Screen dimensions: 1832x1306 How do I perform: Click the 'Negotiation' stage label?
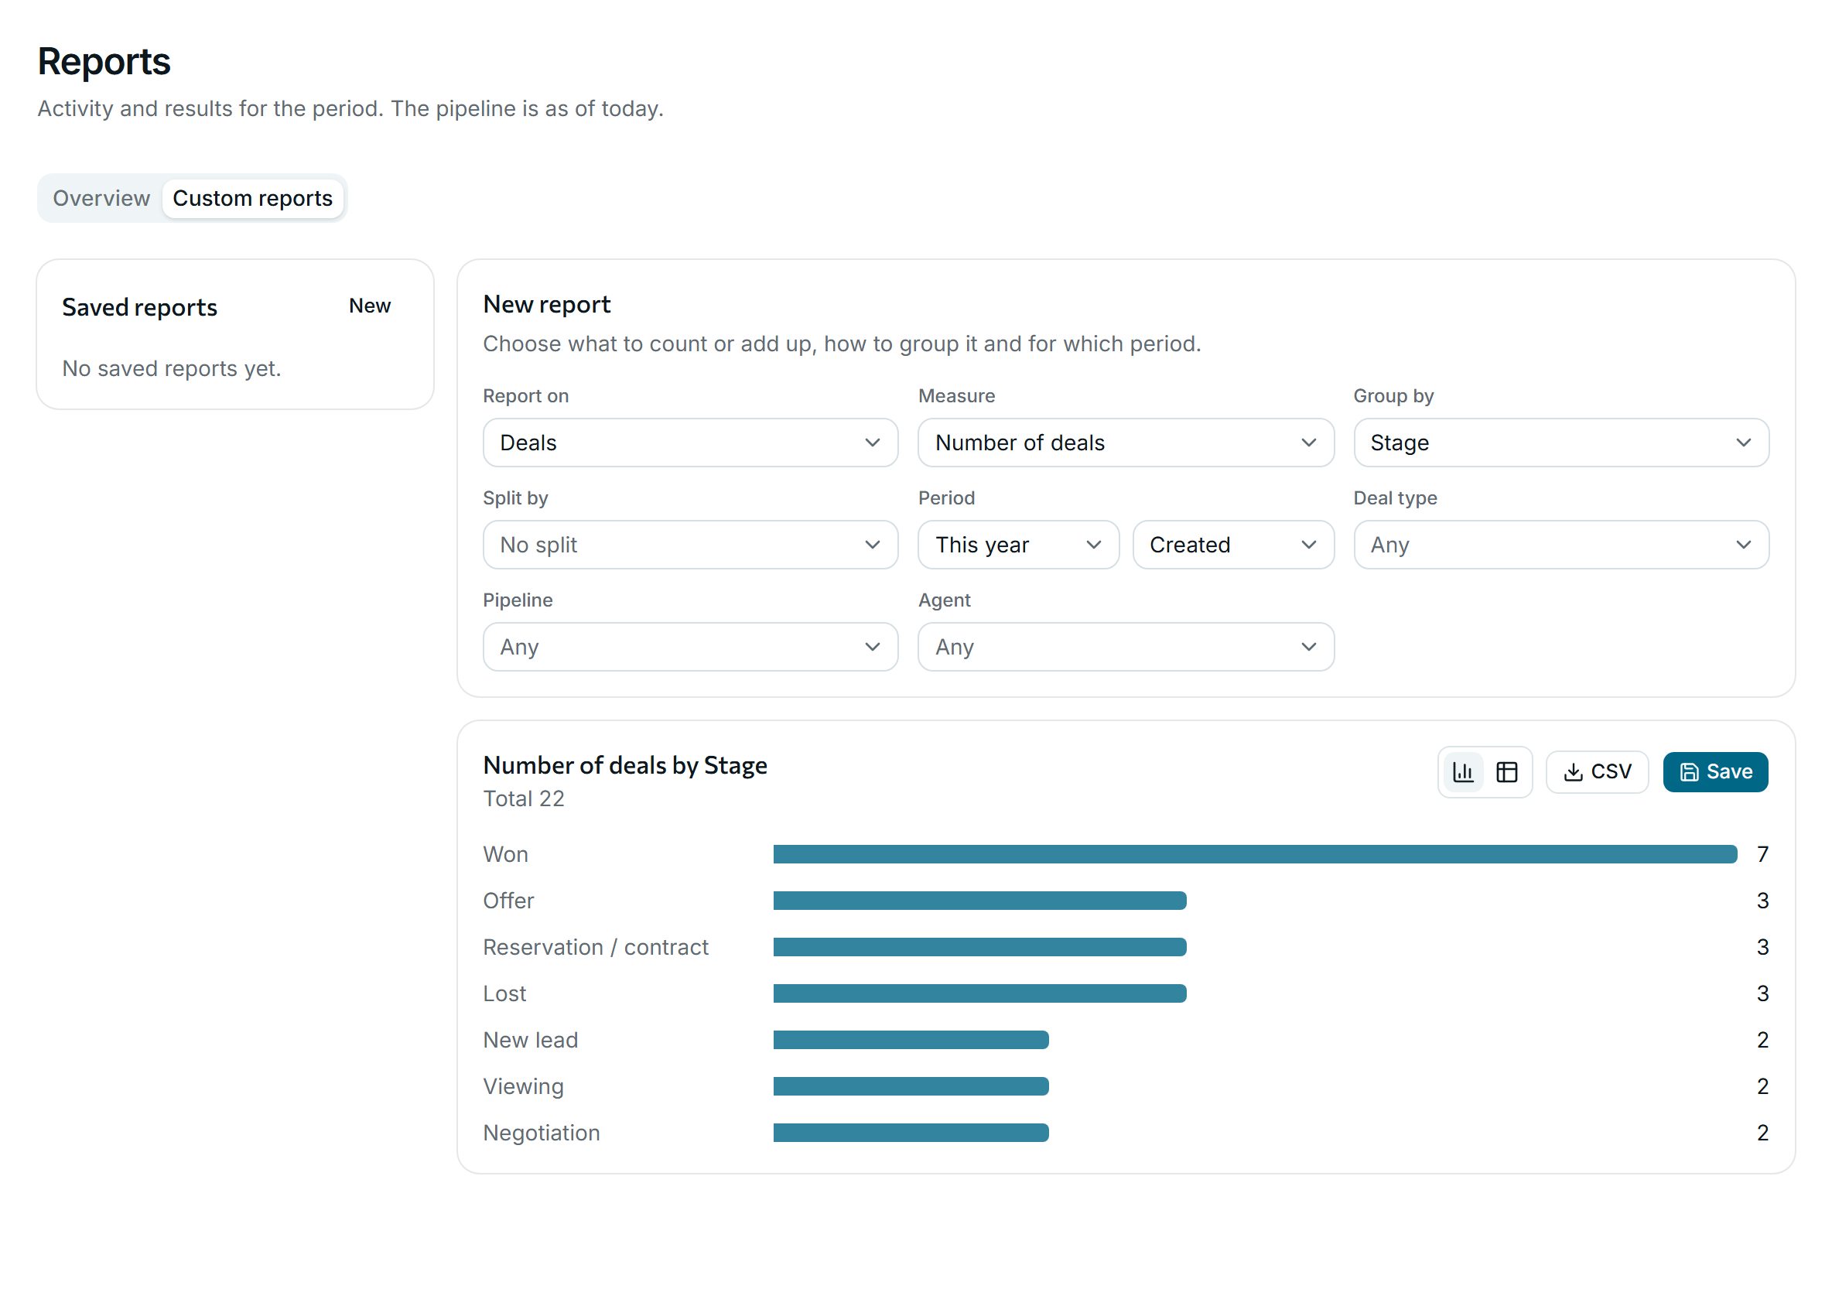542,1133
